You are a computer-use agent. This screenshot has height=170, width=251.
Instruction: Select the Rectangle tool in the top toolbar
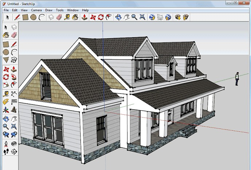pos(25,17)
